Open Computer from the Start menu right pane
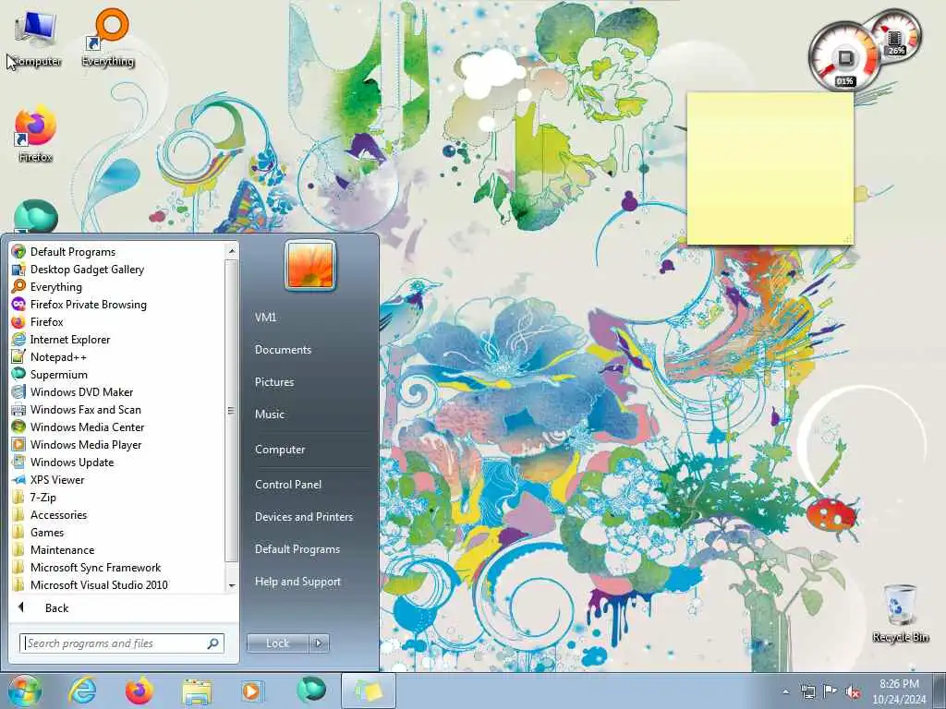The width and height of the screenshot is (946, 709). coord(280,450)
